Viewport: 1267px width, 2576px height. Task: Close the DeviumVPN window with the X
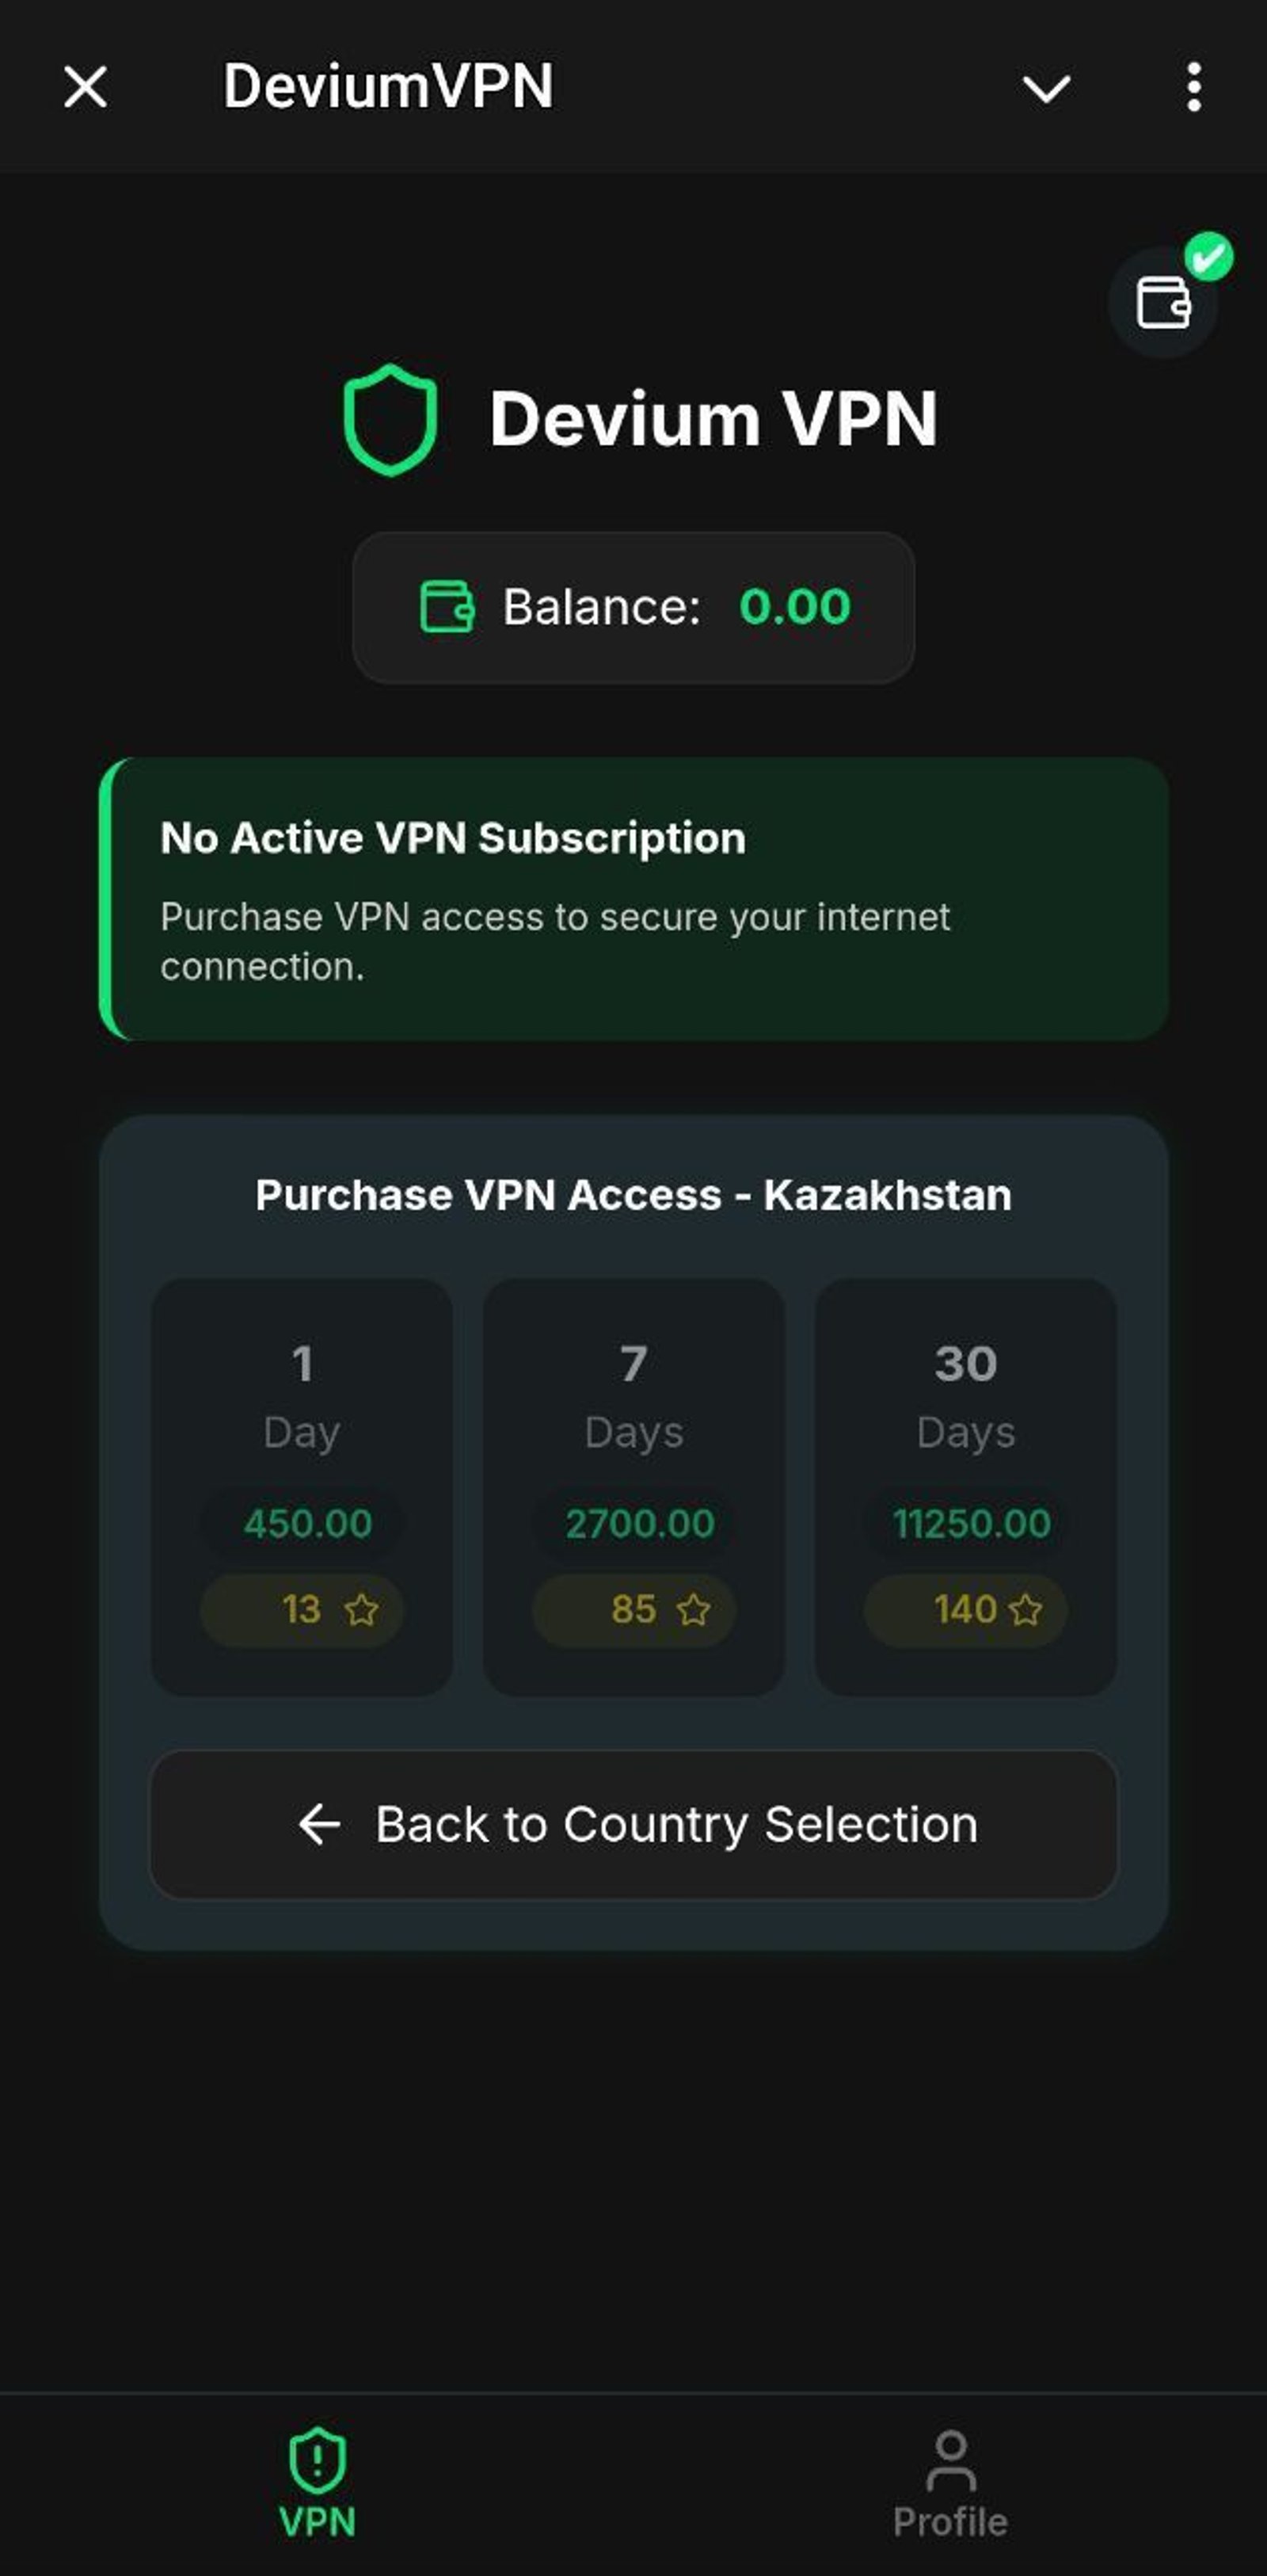pyautogui.click(x=85, y=88)
